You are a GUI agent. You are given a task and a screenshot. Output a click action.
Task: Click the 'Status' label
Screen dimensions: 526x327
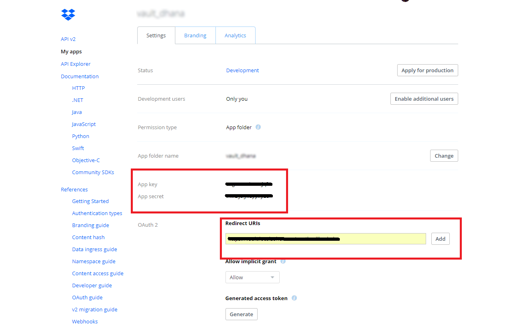point(145,70)
